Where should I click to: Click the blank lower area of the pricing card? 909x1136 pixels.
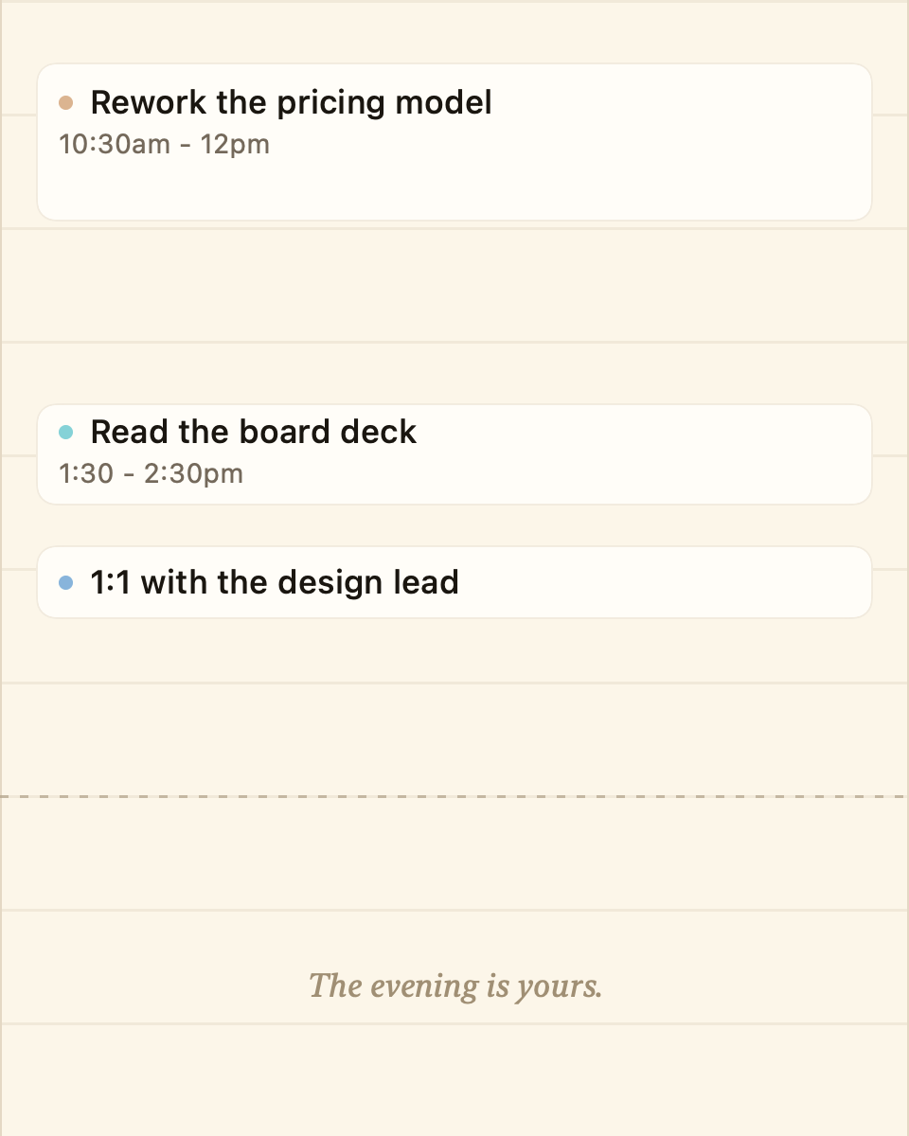pyautogui.click(x=454, y=189)
